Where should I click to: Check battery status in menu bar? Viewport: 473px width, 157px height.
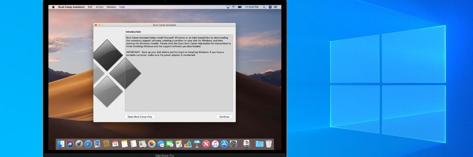click(x=240, y=7)
